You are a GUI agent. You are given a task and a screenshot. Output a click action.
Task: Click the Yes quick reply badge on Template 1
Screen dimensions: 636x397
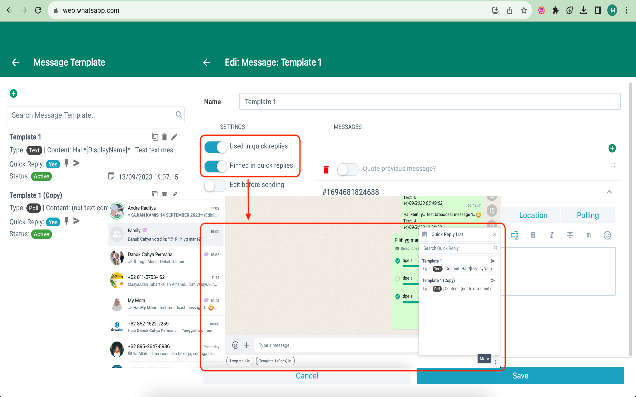pyautogui.click(x=53, y=164)
